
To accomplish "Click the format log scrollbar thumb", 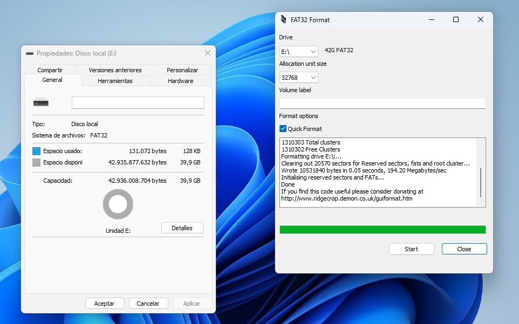I will (x=481, y=183).
